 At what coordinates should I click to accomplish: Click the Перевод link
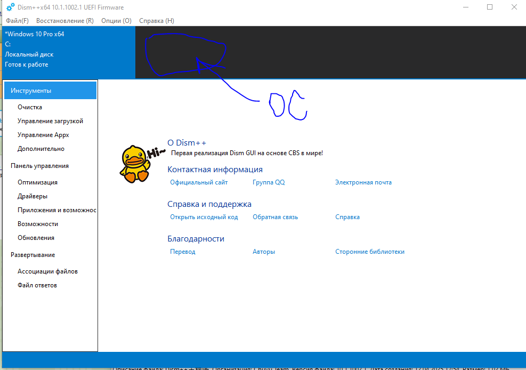click(x=182, y=252)
